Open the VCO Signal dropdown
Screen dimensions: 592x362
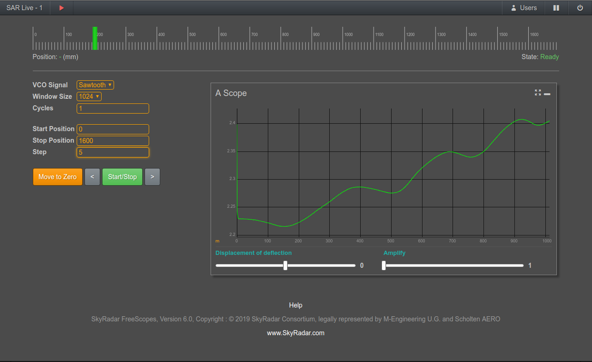(95, 85)
